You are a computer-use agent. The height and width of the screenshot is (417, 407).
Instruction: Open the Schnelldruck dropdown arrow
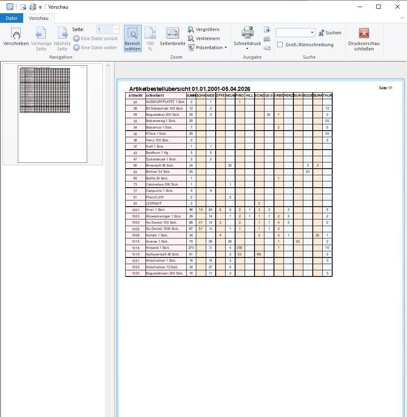click(248, 49)
